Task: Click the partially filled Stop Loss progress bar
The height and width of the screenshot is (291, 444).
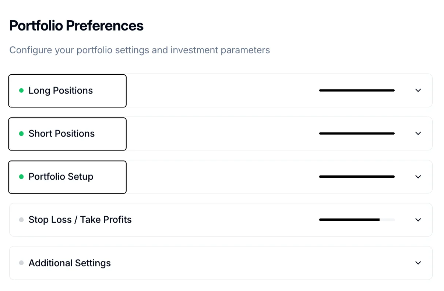Action: (357, 220)
